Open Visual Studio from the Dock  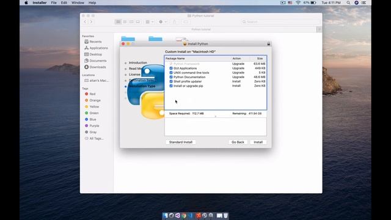(178, 216)
